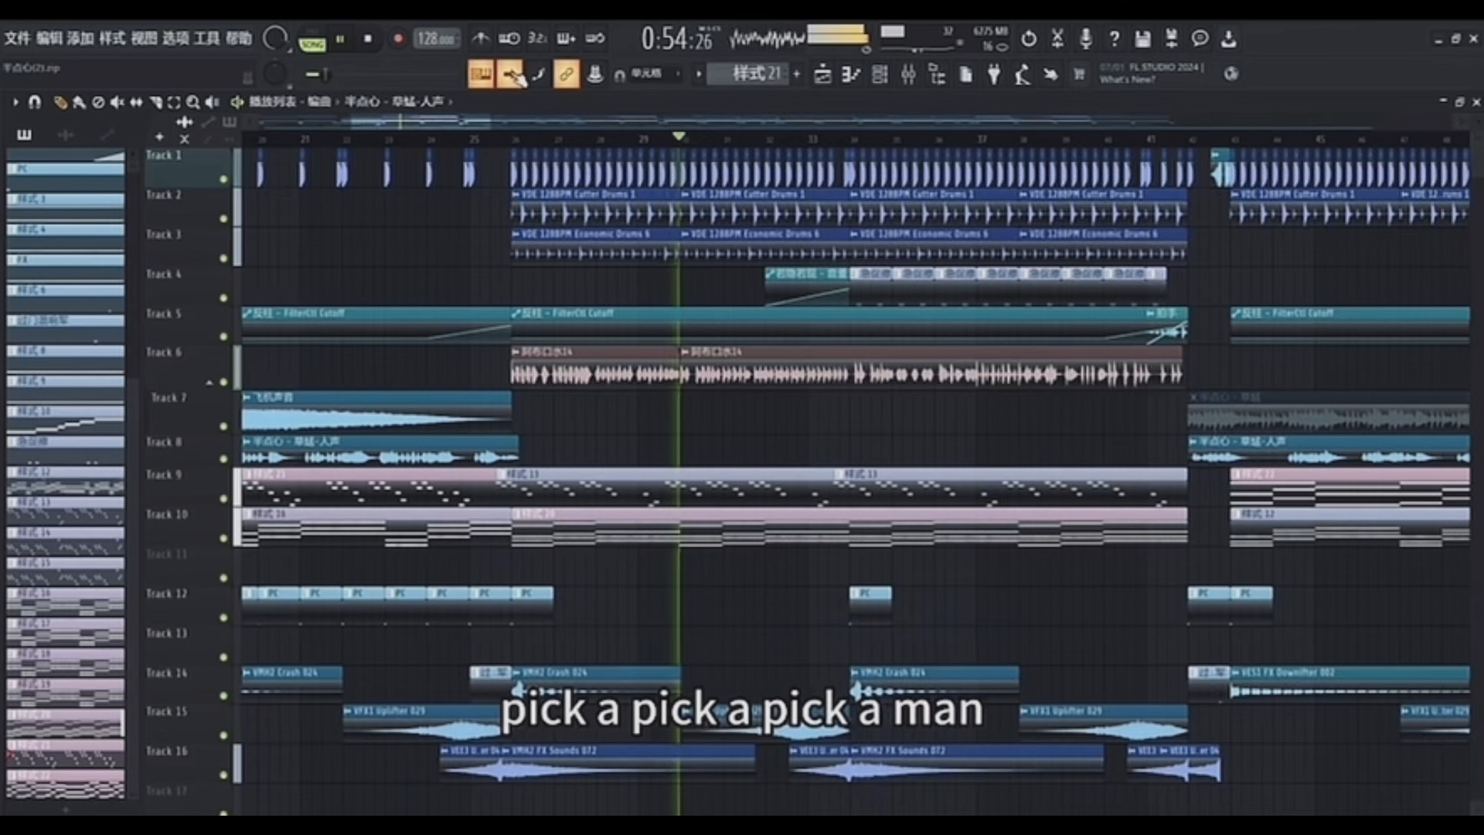The width and height of the screenshot is (1484, 835).
Task: Open the playlist options arrow menu
Action: (15, 102)
